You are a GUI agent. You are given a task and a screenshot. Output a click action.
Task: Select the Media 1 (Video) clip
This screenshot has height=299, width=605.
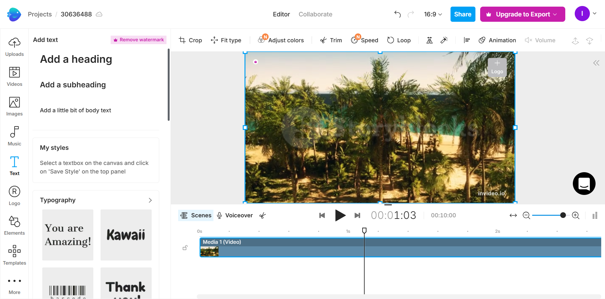pos(400,247)
